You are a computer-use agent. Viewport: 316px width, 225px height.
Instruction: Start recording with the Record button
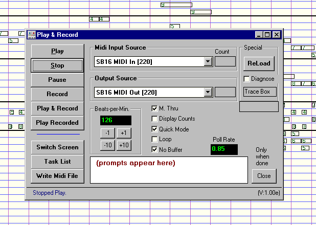coord(57,94)
